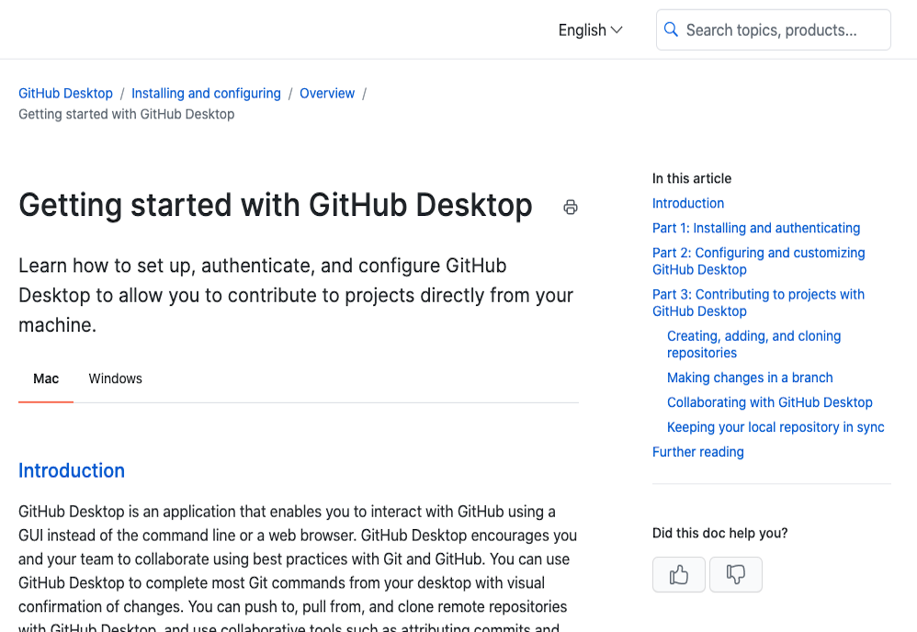Jump to the Introduction section
The image size is (917, 632).
tap(687, 203)
